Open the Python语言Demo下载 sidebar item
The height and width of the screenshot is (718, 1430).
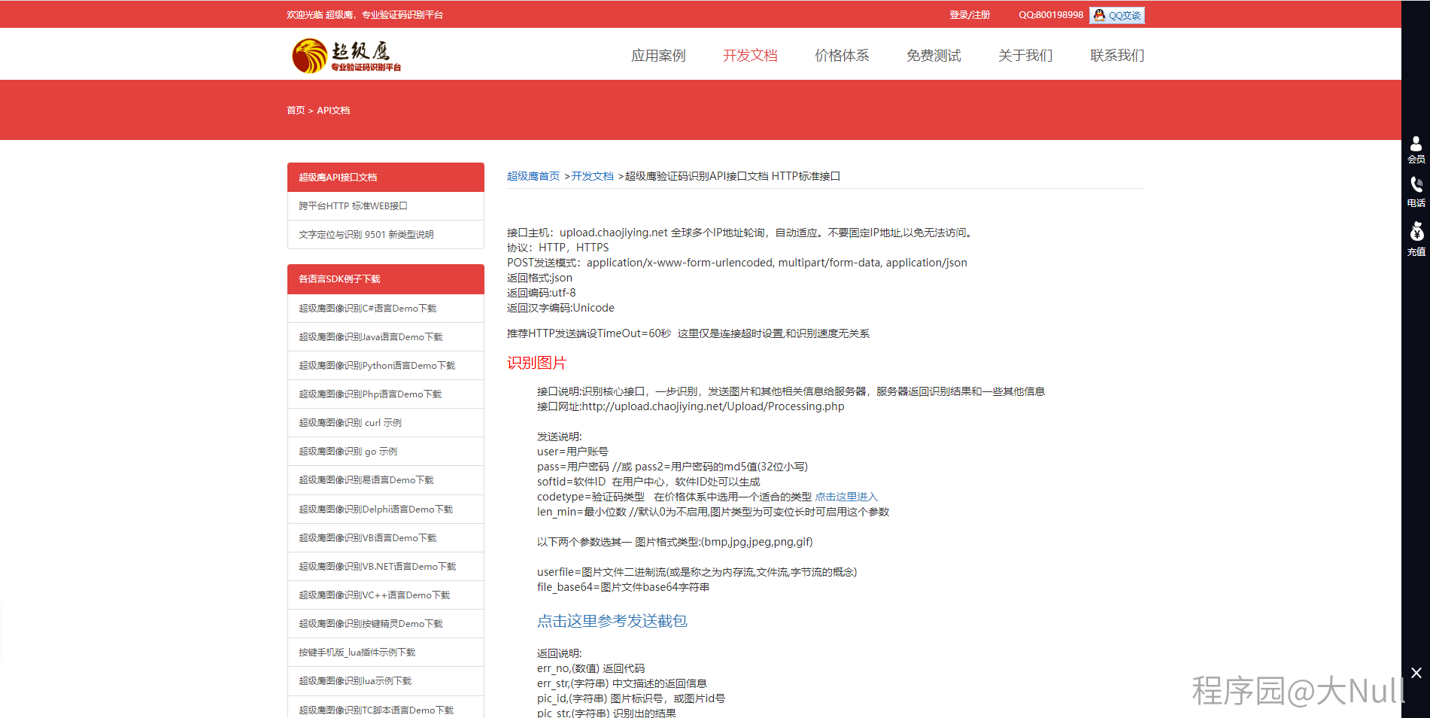point(377,366)
